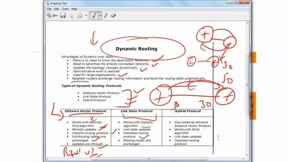Click the horizontal scrollbar left arrow
Viewport: 288px width, 162px height.
pyautogui.click(x=48, y=159)
